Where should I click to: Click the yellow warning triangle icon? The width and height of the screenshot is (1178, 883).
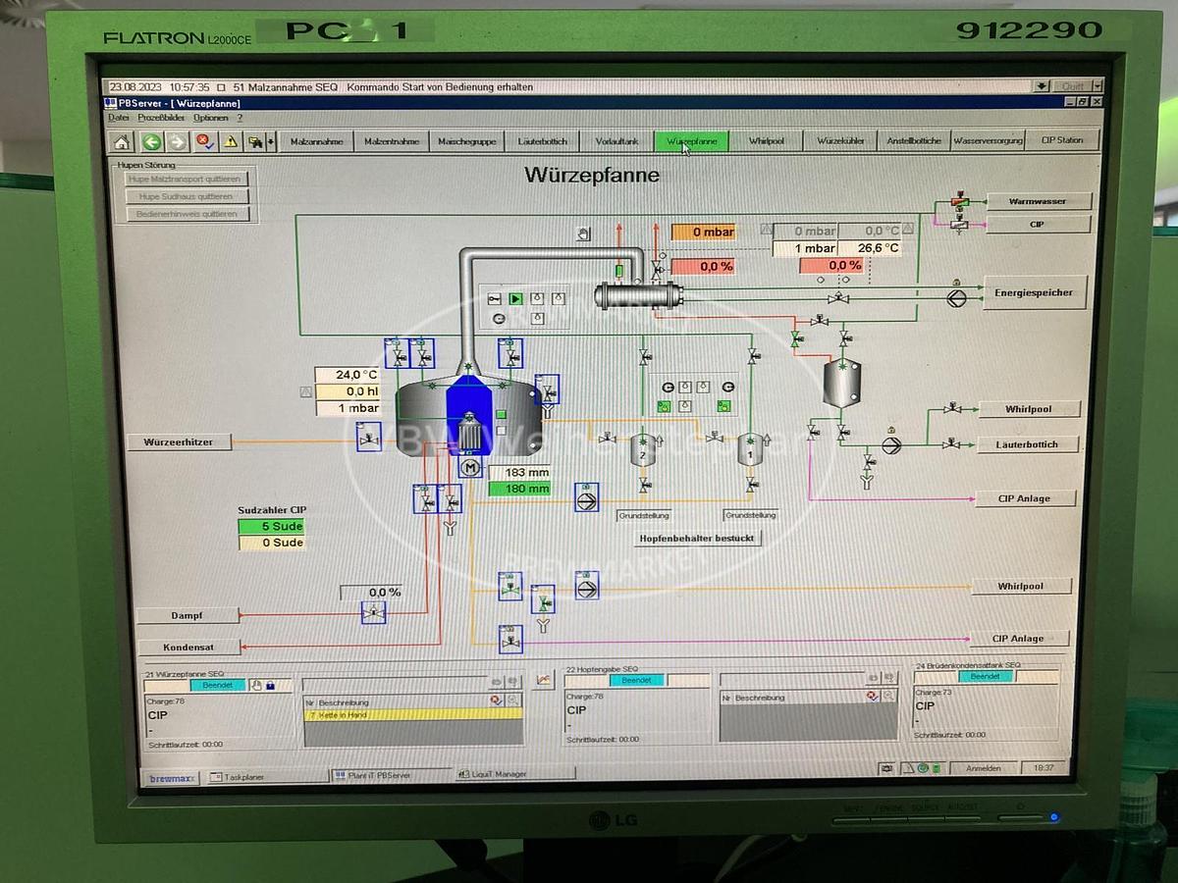pos(229,141)
